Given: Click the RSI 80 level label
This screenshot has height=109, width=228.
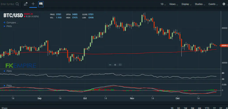Looking at the screenshot, I should coord(223,73).
